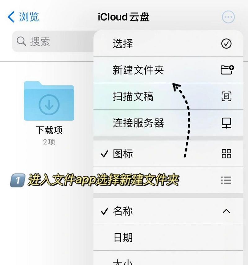Select 连接服务器 menu entry

pos(168,123)
